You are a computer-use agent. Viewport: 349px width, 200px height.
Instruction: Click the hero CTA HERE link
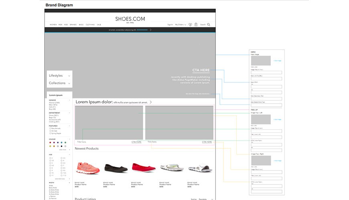pyautogui.click(x=201, y=70)
